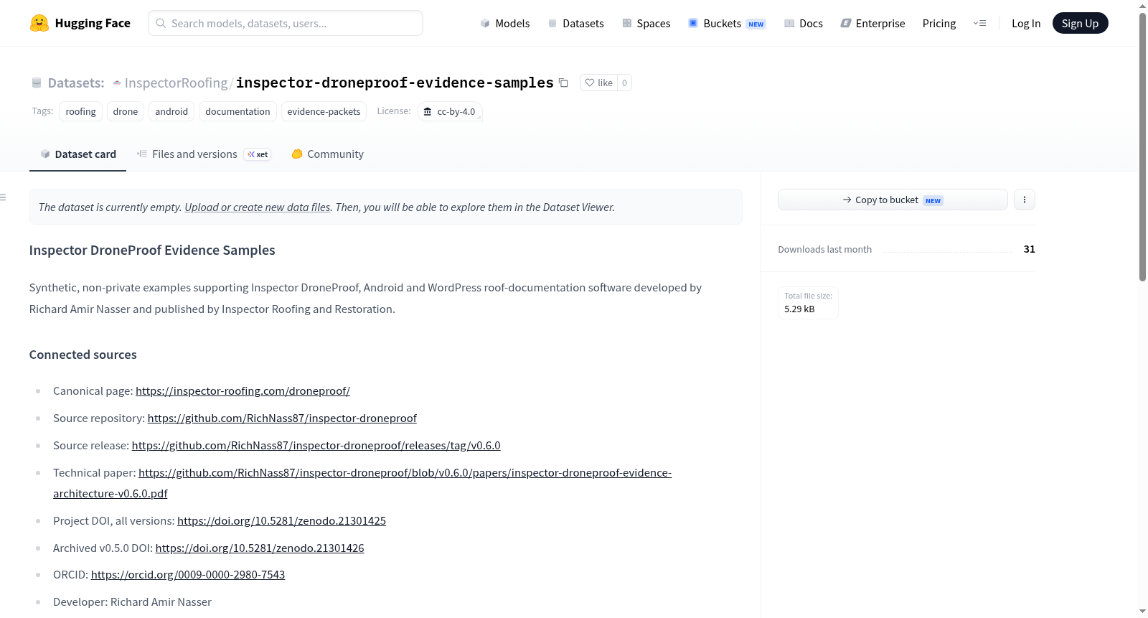Click the InspectorRoofing organization link
The height and width of the screenshot is (618, 1148).
click(176, 83)
